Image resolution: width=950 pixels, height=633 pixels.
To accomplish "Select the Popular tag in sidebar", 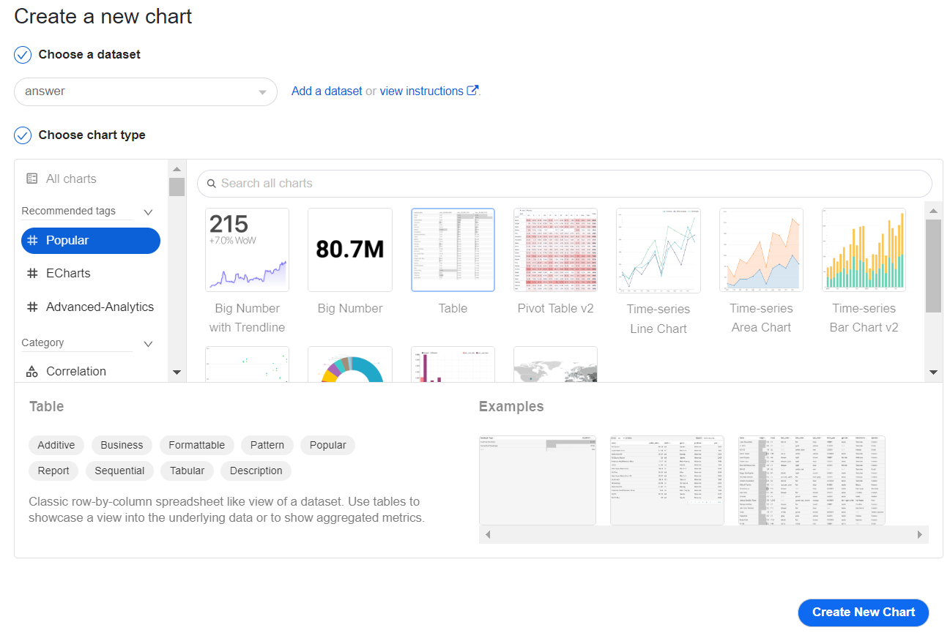I will [x=91, y=241].
